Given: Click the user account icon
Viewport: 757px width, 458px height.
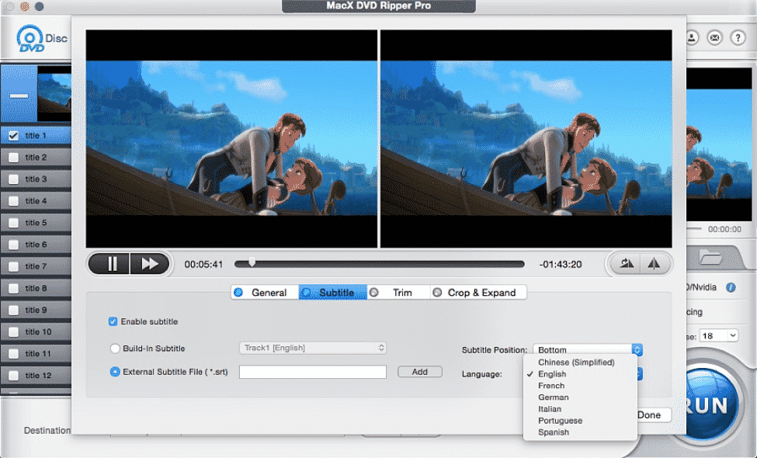Looking at the screenshot, I should tap(692, 38).
